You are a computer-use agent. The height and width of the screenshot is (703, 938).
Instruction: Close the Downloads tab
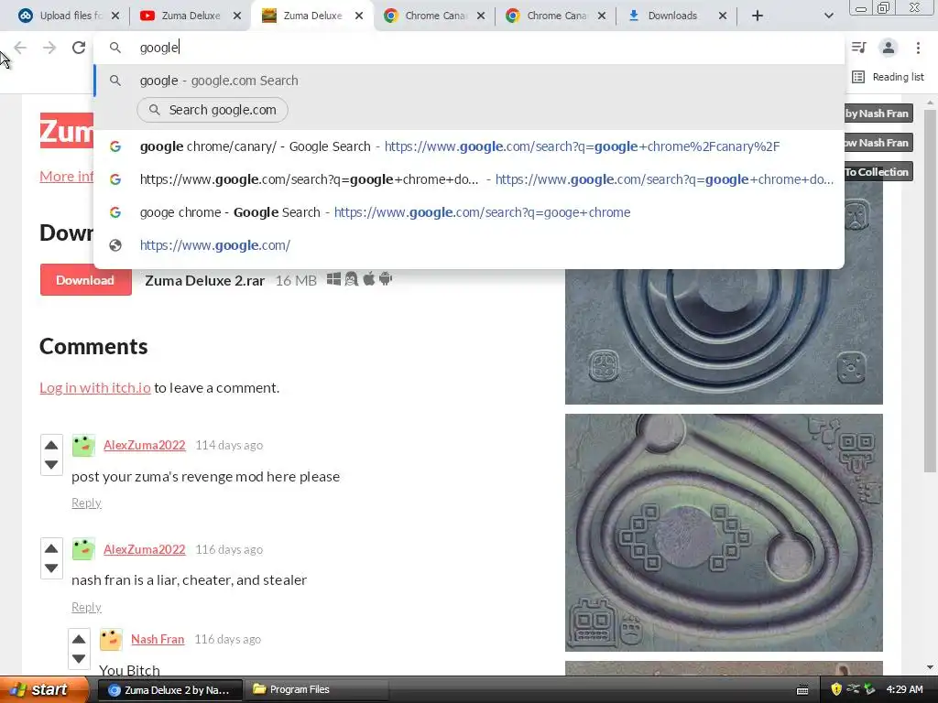tap(723, 16)
